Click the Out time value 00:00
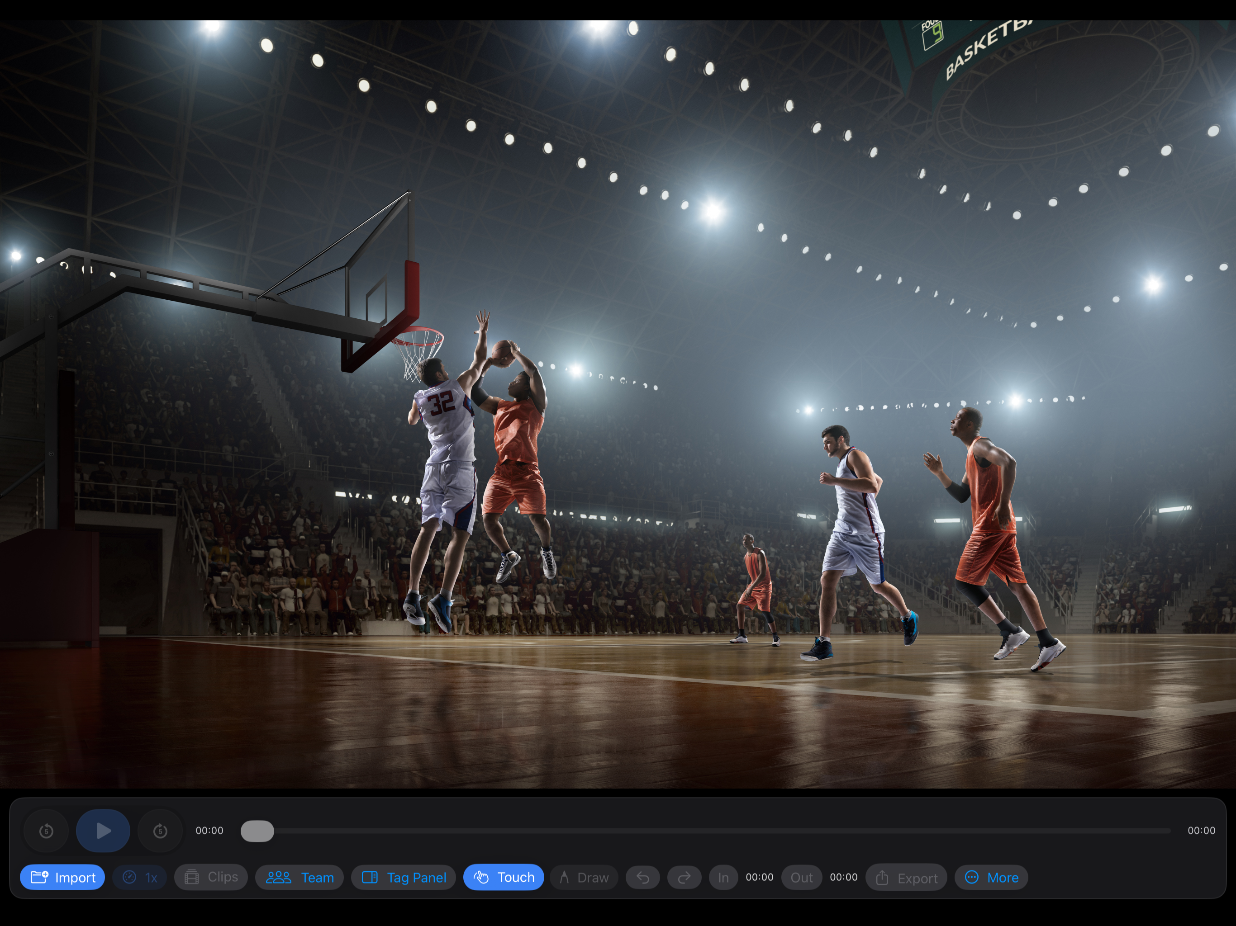The width and height of the screenshot is (1236, 926). pos(843,877)
